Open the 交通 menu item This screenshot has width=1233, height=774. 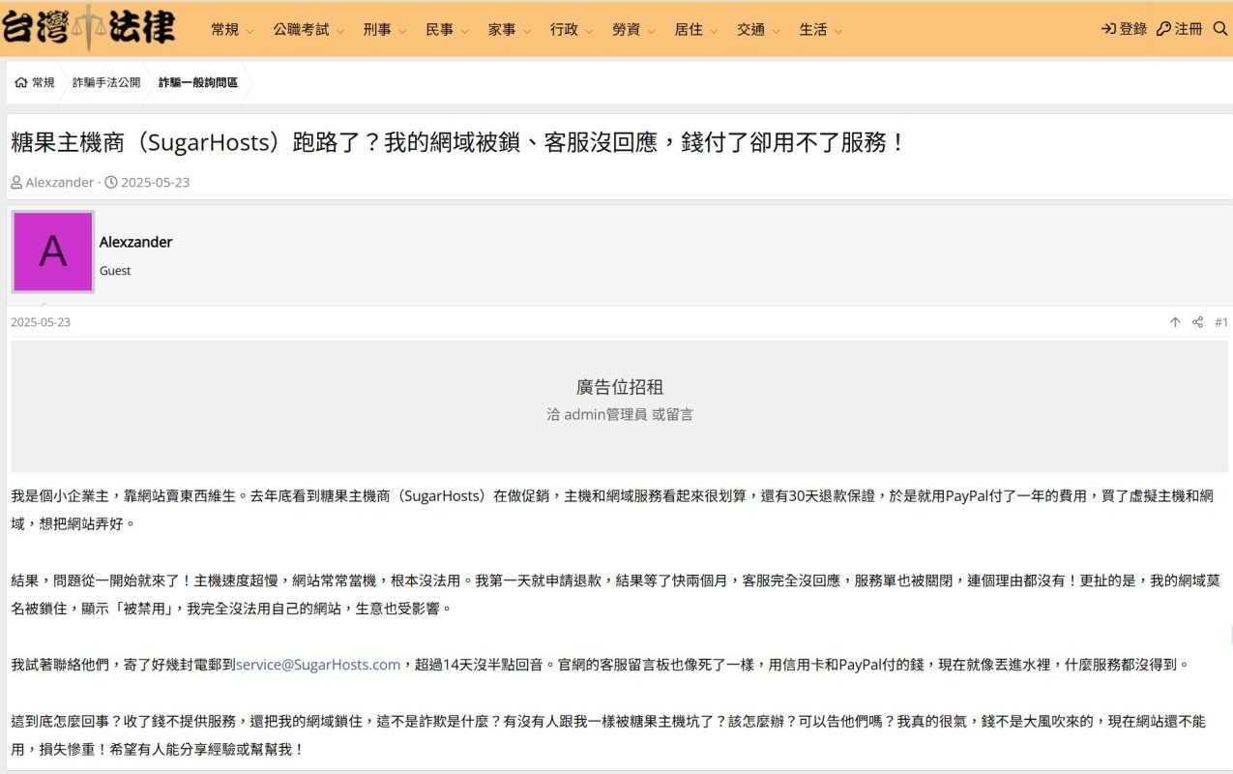pos(750,30)
